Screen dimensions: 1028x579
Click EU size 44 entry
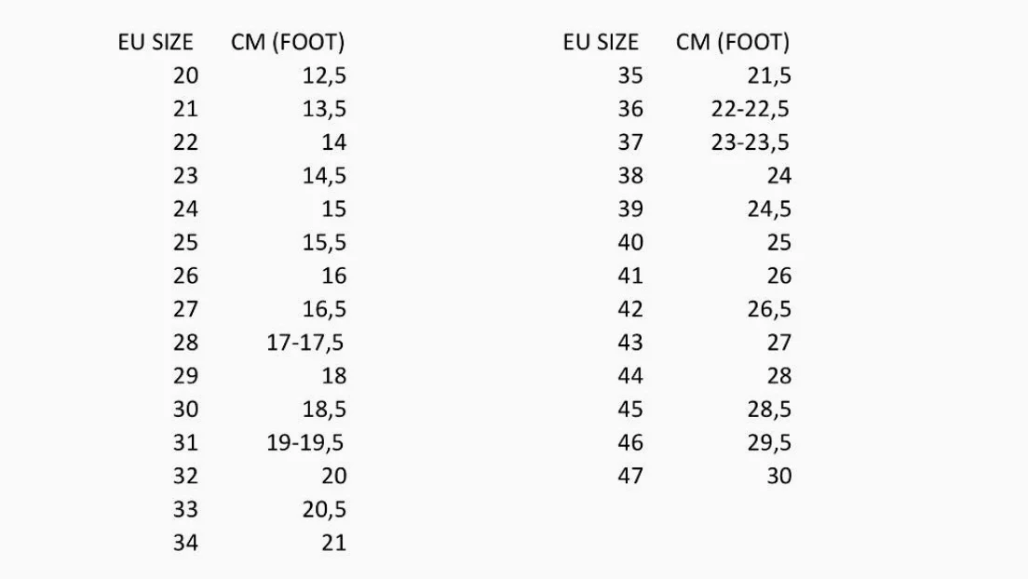click(x=630, y=376)
